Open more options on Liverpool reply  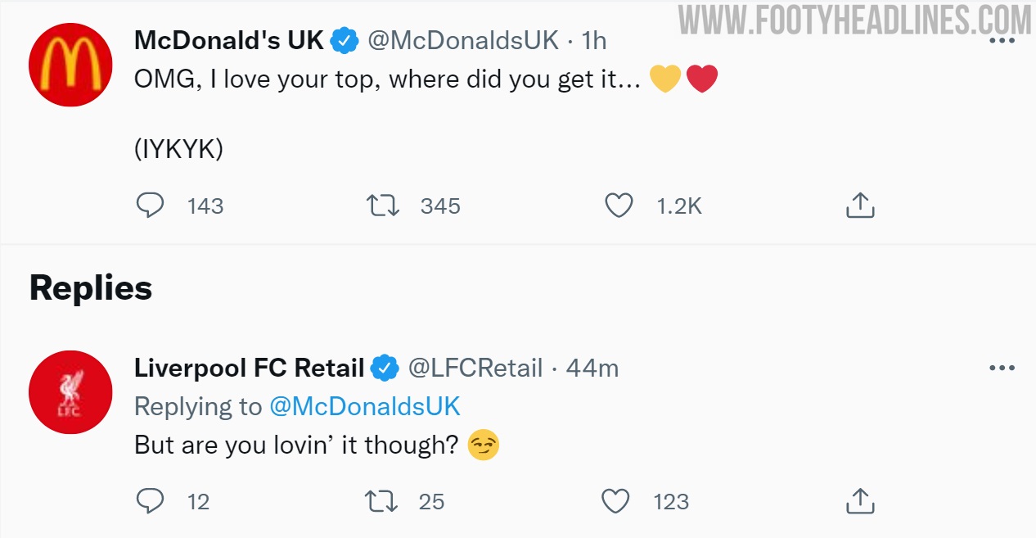tap(1002, 368)
